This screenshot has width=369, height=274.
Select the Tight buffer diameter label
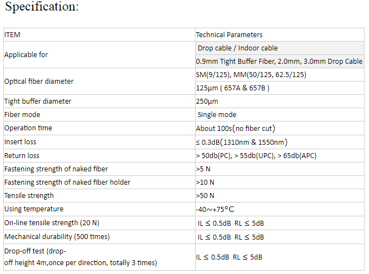tap(38, 102)
